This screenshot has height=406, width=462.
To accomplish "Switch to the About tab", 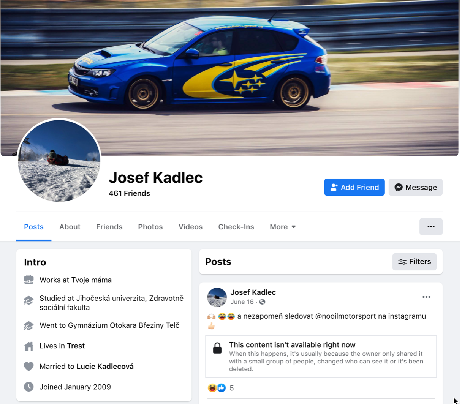I will coord(70,227).
